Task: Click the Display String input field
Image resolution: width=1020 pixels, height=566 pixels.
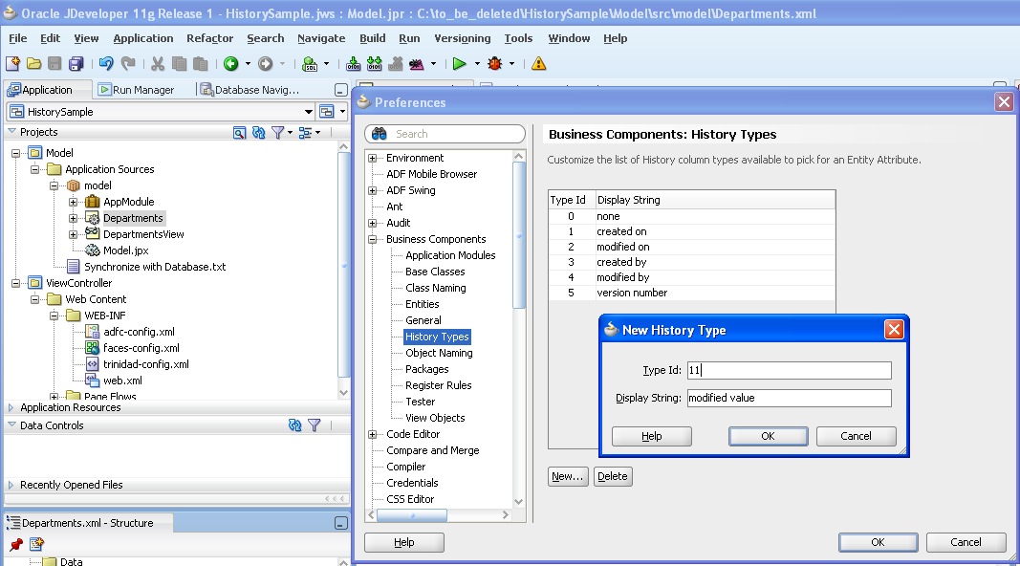Action: (789, 396)
